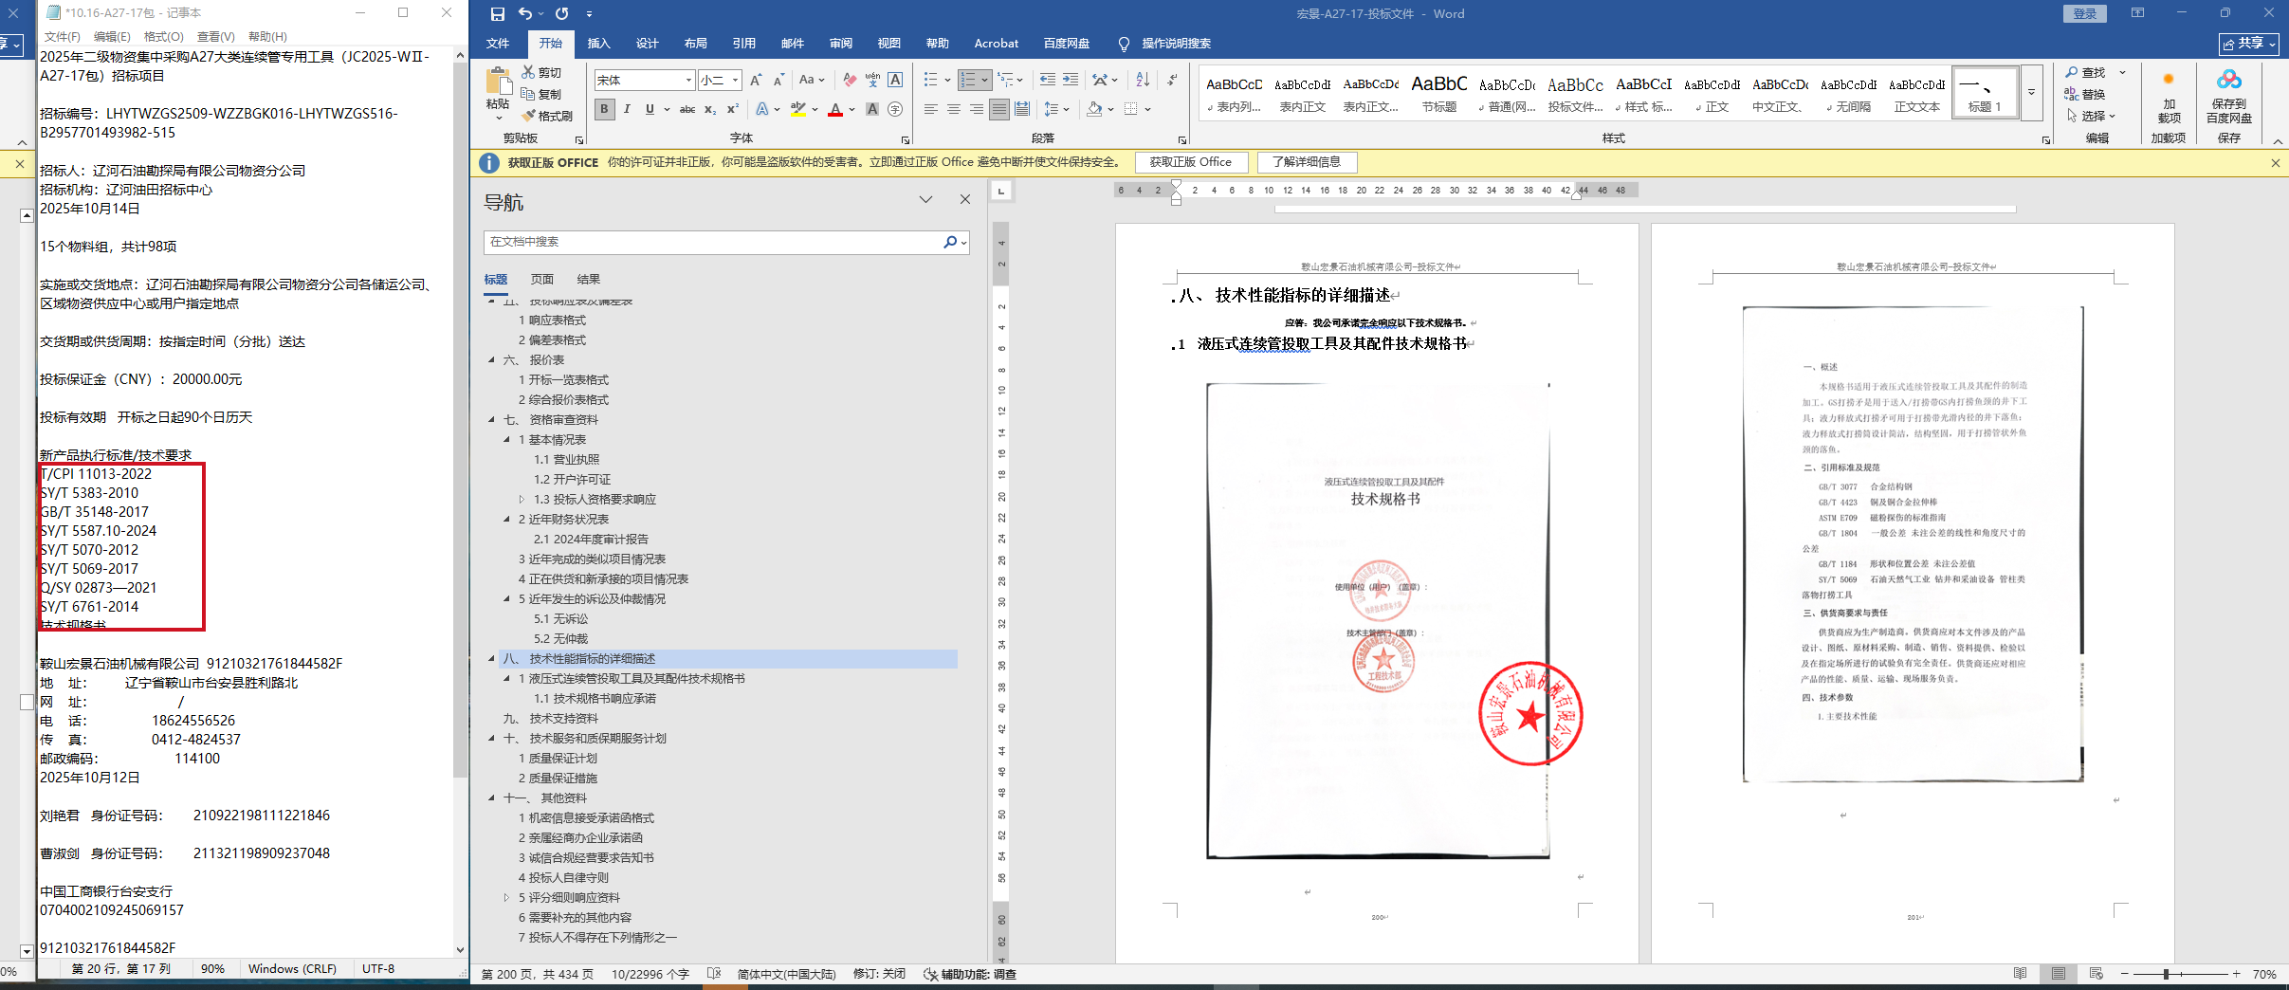Select center paragraph alignment
Image resolution: width=2289 pixels, height=990 pixels.
[954, 110]
